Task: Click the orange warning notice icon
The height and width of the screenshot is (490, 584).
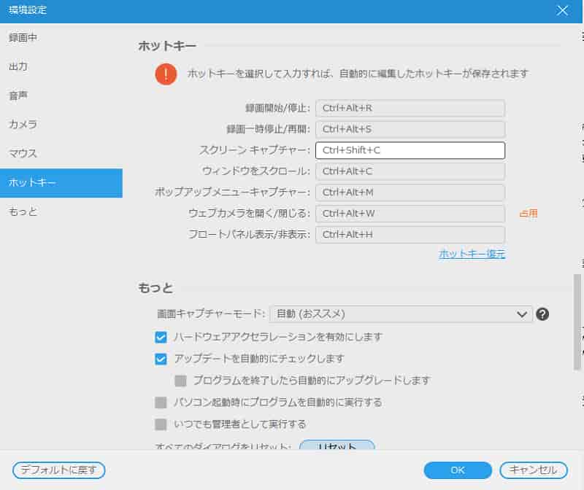Action: (x=166, y=74)
